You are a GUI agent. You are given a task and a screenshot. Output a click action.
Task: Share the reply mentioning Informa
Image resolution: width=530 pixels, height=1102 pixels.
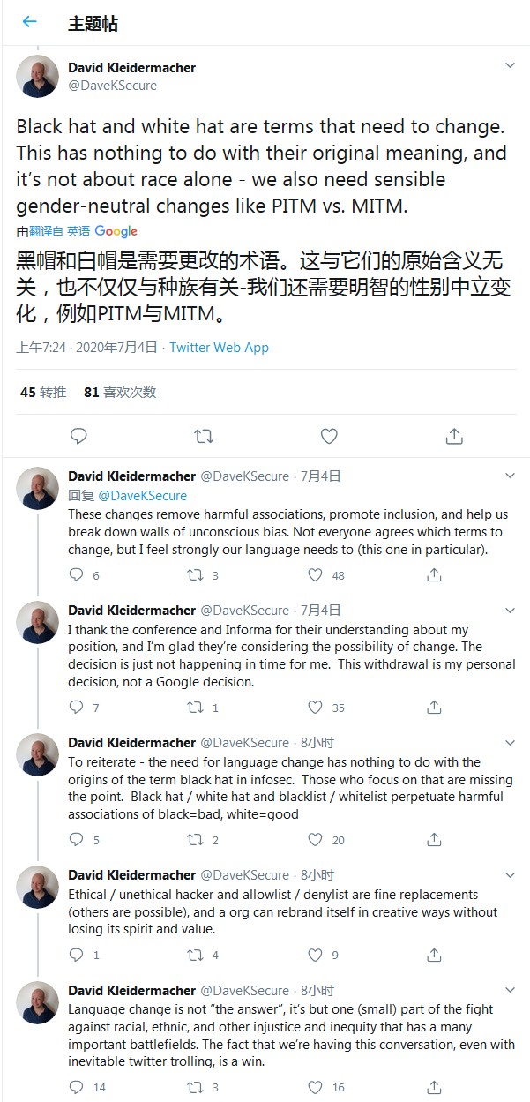(x=434, y=708)
